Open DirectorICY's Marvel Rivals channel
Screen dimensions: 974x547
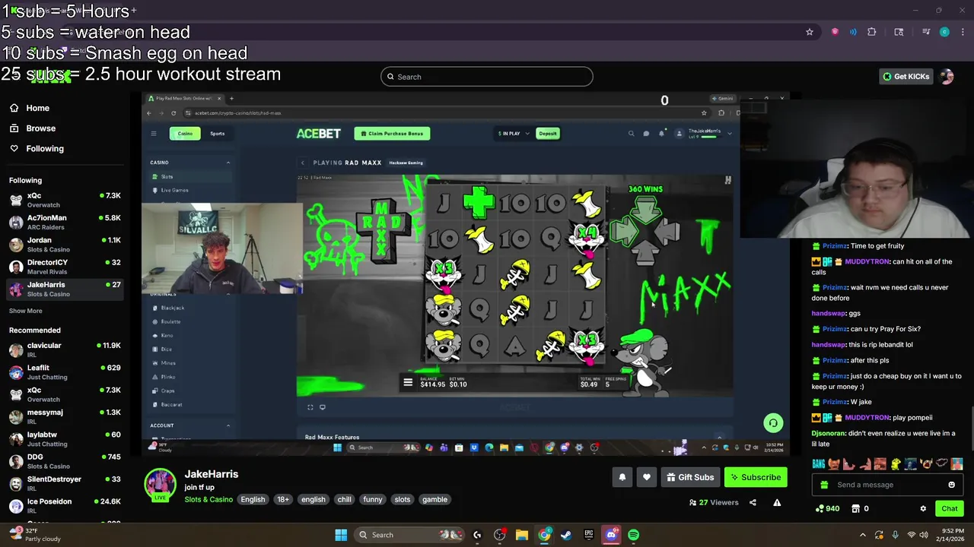click(65, 267)
